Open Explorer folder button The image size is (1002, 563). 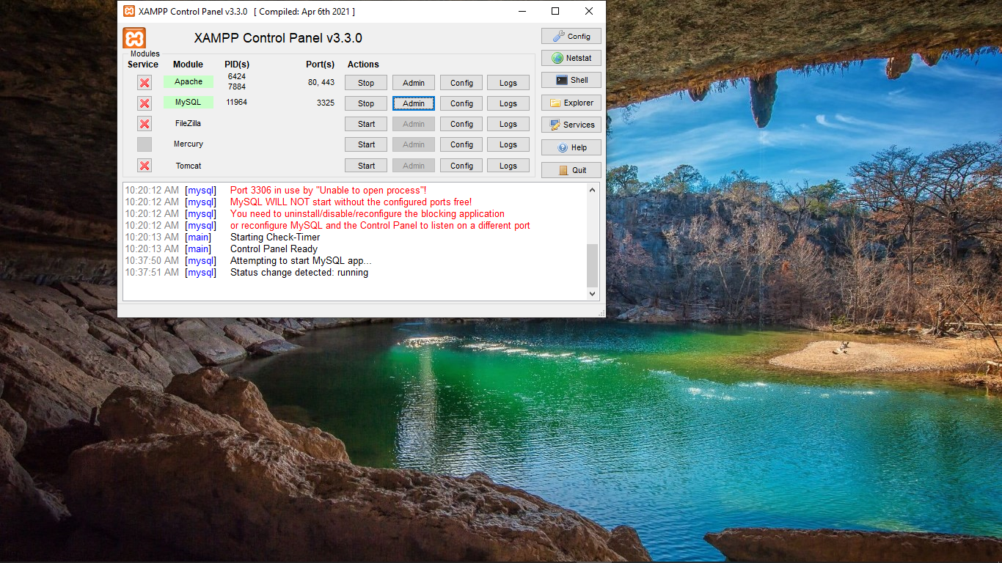click(x=571, y=103)
